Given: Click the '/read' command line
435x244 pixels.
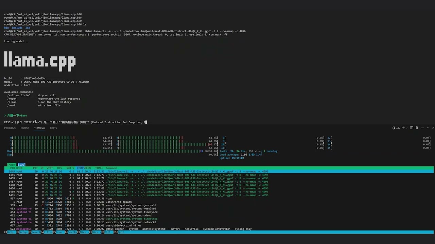Looking at the screenshot, I should tap(34, 105).
